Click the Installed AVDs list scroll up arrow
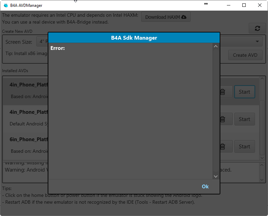 [x=262, y=78]
